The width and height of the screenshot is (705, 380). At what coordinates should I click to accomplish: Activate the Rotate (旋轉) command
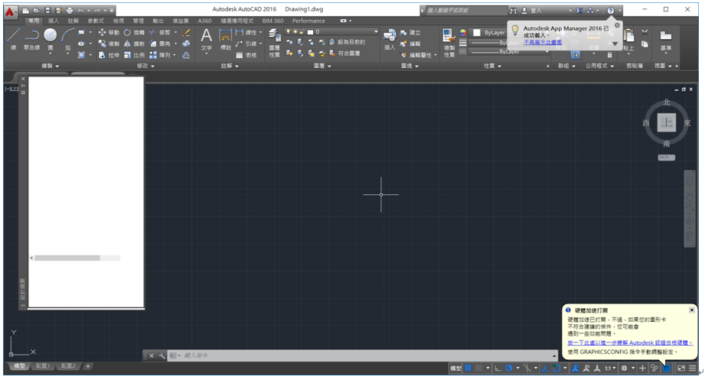tap(135, 32)
